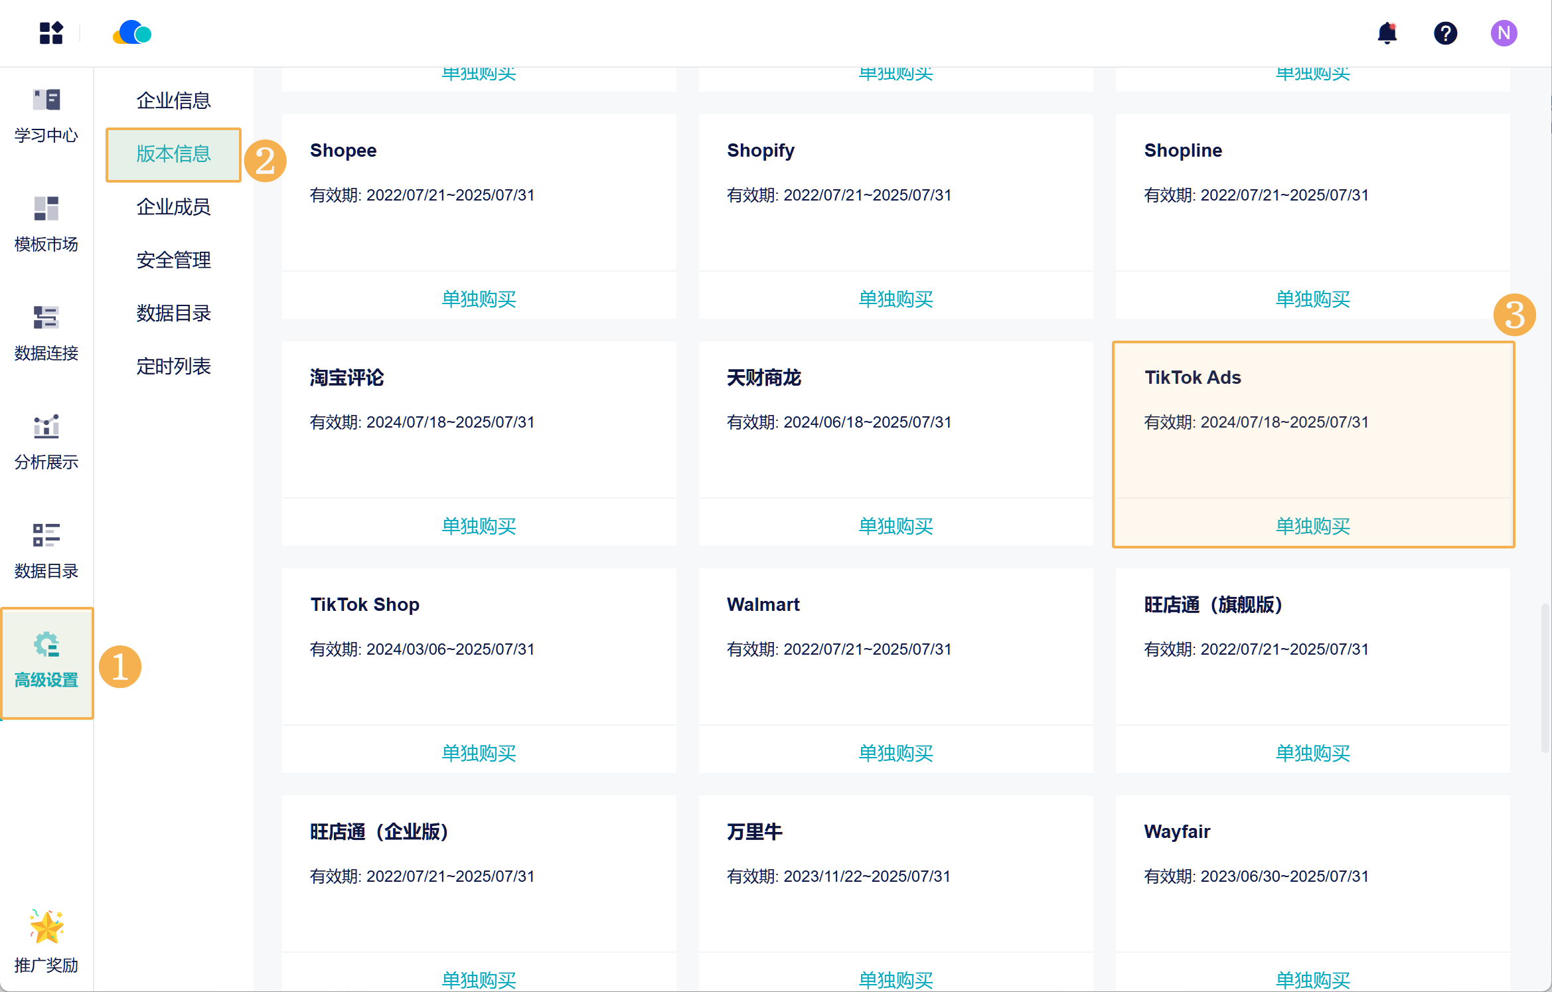The width and height of the screenshot is (1552, 992).
Task: Open user avatar N menu
Action: (1504, 33)
